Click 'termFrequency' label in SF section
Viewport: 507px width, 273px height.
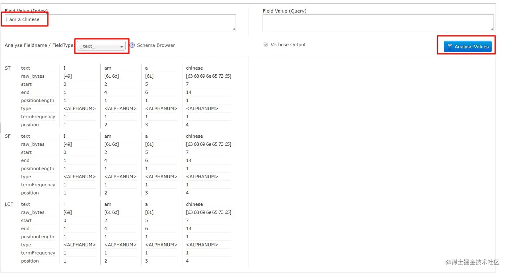(x=38, y=185)
